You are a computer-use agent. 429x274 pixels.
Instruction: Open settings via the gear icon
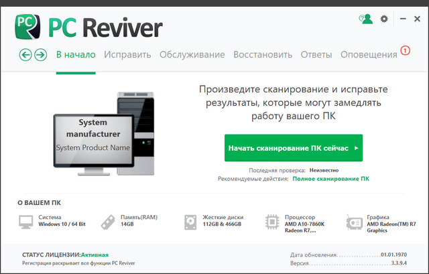coord(384,19)
